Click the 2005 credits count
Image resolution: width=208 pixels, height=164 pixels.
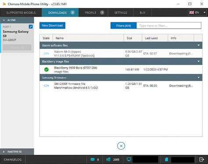click(116, 160)
